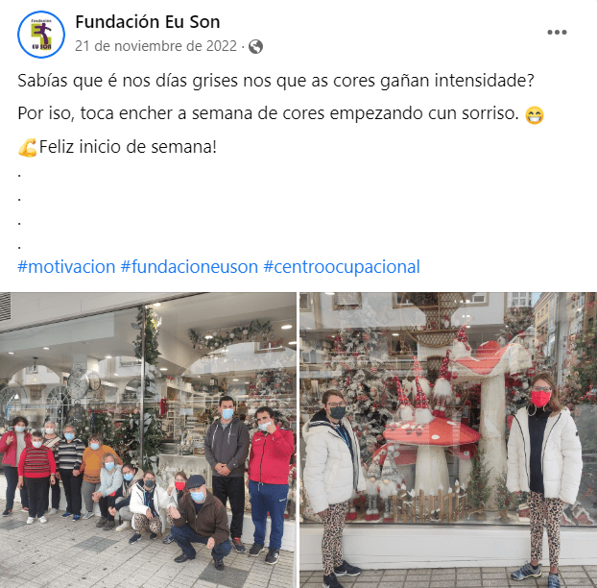Open the post date 21 de noviembre de 2022
The image size is (597, 588).
(155, 46)
